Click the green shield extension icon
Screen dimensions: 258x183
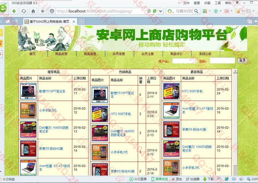(216, 11)
